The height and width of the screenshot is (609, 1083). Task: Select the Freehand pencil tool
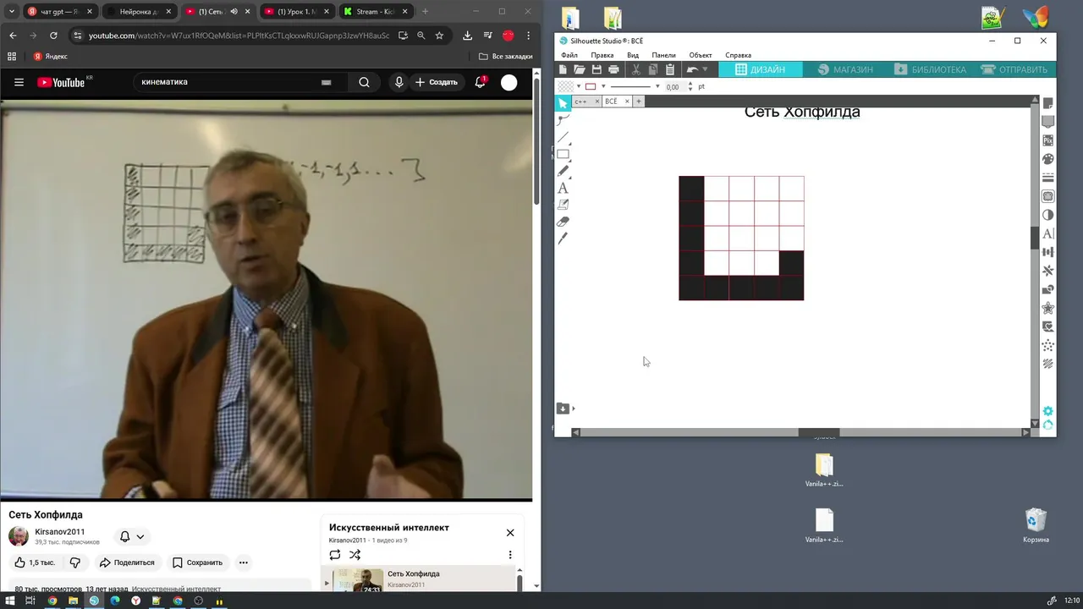click(563, 171)
